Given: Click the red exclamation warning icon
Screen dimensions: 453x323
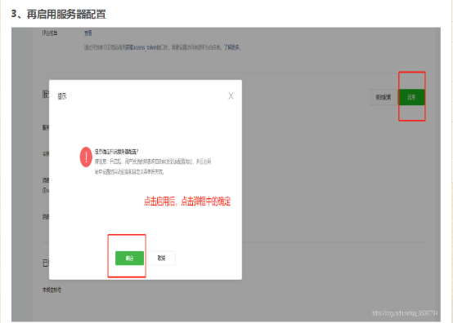Looking at the screenshot, I should point(86,157).
